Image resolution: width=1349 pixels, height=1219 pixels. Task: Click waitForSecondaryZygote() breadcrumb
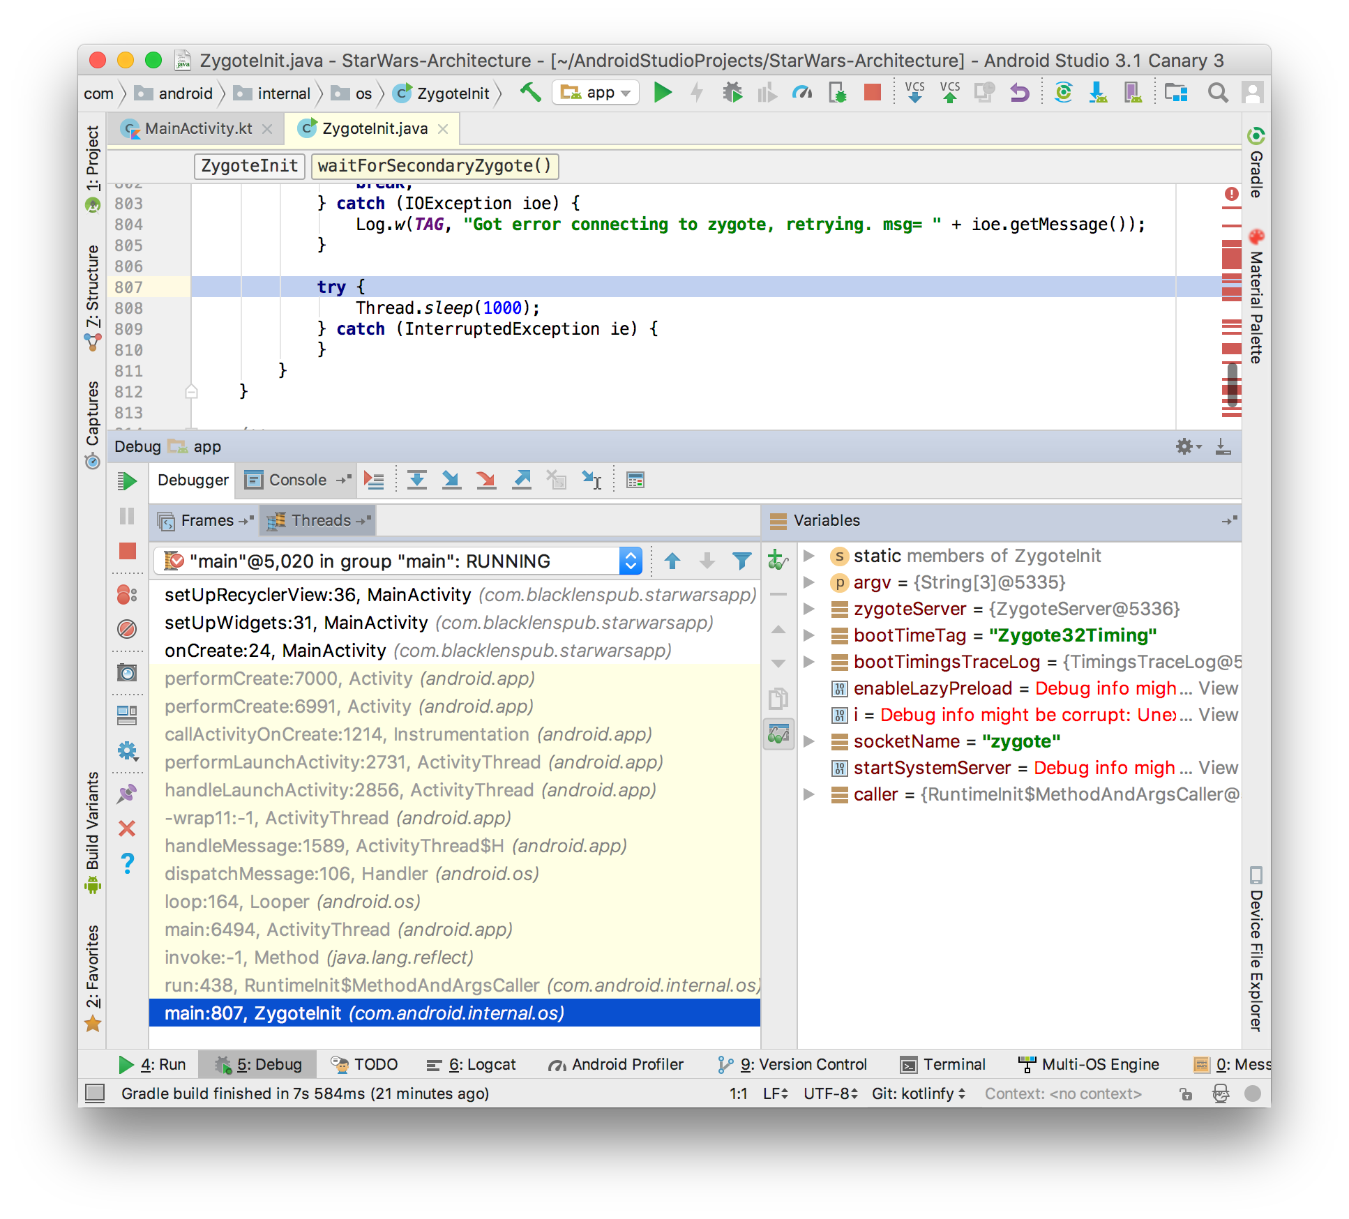[435, 166]
